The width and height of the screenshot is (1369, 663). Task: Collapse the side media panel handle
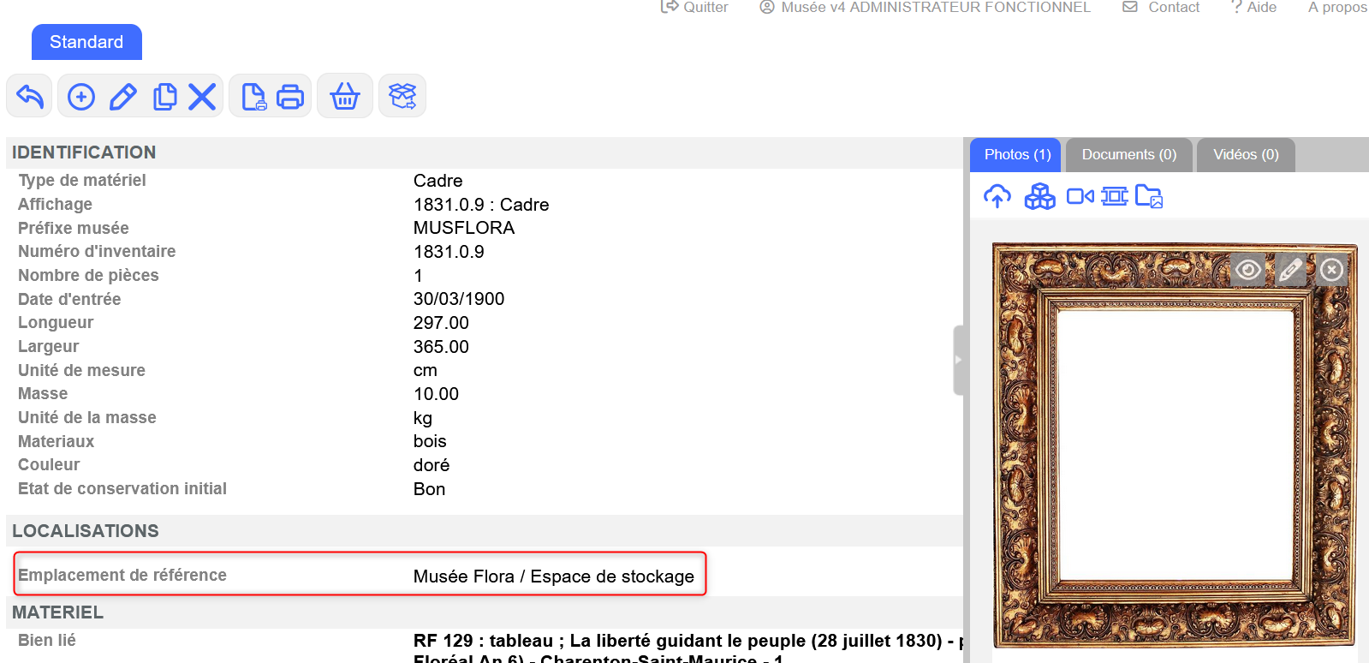(x=959, y=360)
